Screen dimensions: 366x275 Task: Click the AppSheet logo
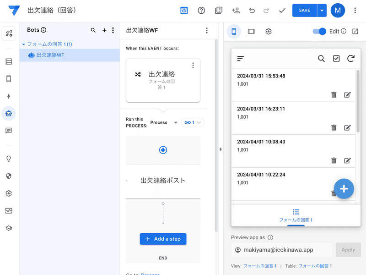point(14,10)
